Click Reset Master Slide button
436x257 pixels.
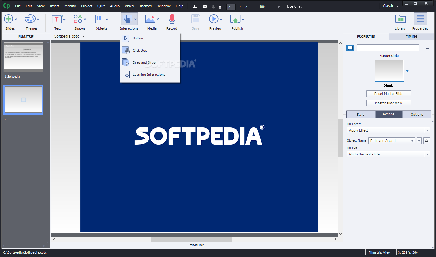[x=389, y=94]
